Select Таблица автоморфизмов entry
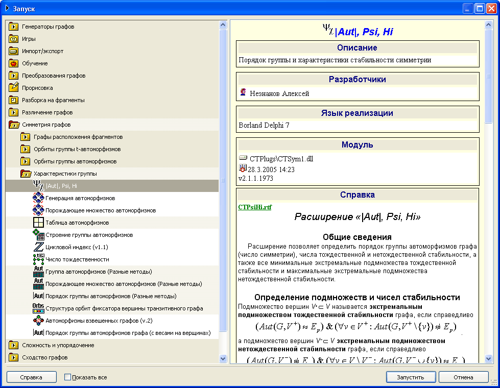The height and width of the screenshot is (388, 500). coord(77,223)
